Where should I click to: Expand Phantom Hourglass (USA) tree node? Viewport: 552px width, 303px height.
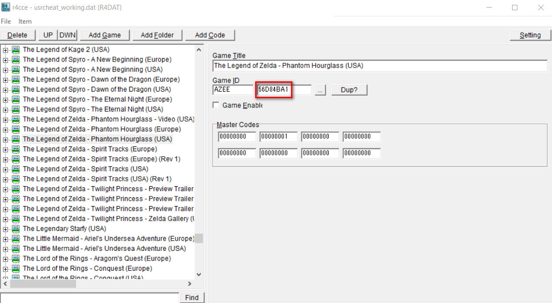coord(5,139)
